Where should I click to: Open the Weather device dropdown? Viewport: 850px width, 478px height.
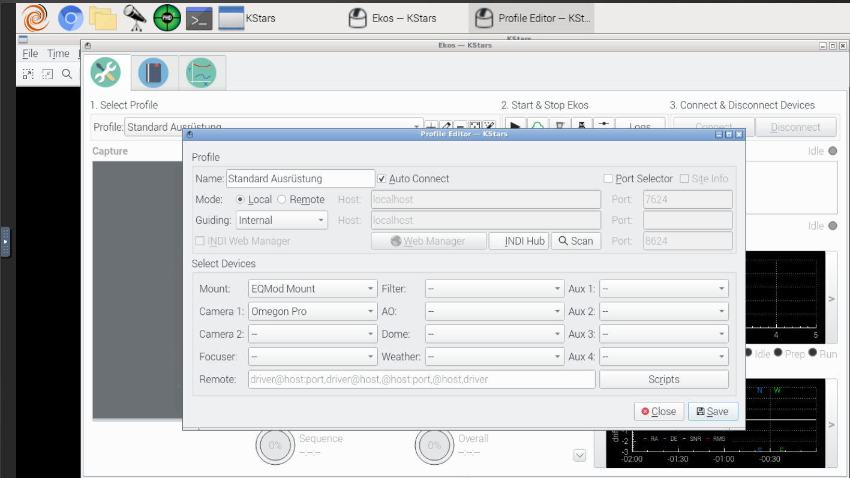[x=494, y=357]
